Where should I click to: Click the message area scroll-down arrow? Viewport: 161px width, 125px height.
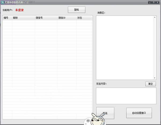coord(155,78)
